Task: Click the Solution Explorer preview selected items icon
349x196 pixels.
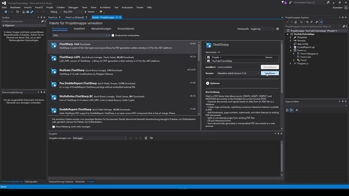Action: coord(321,22)
